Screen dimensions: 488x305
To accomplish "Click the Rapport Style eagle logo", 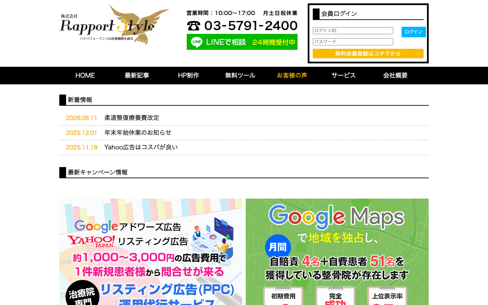I will pos(114,25).
